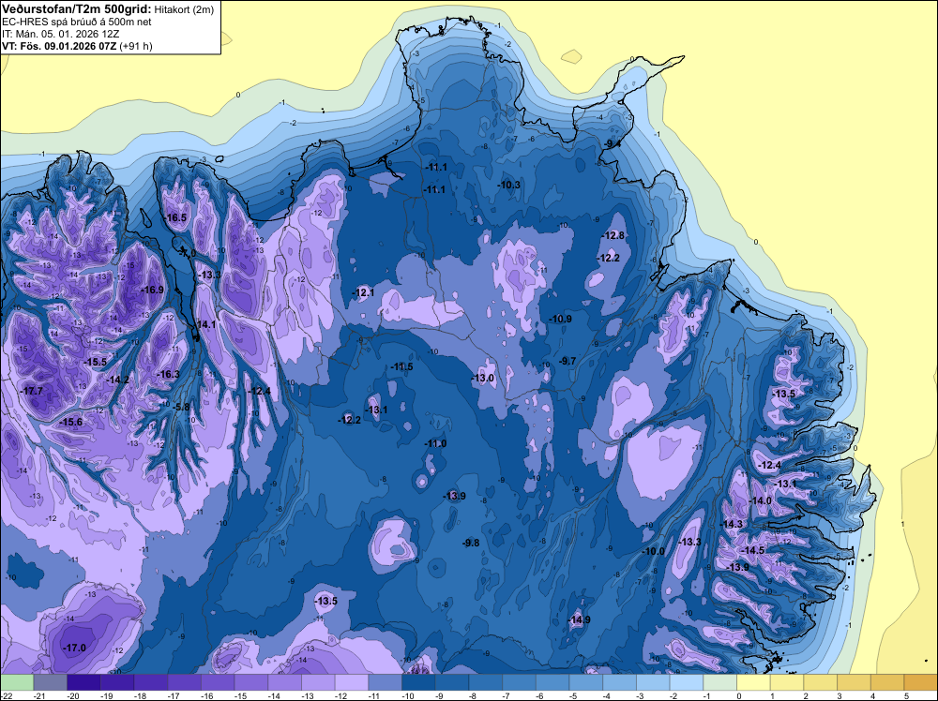938x701 pixels.
Task: Click the legend swatch labeled -22
Action: [x=17, y=682]
